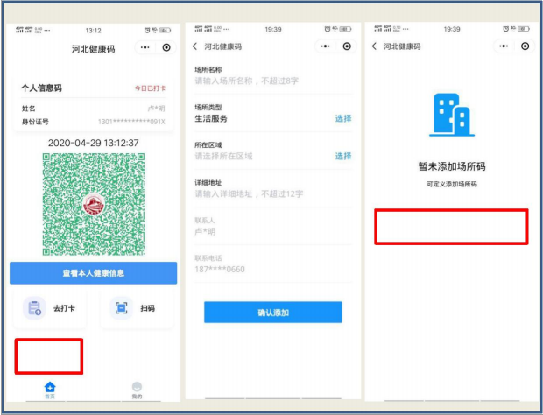Tap the blue building icon in the right screen

click(452, 115)
